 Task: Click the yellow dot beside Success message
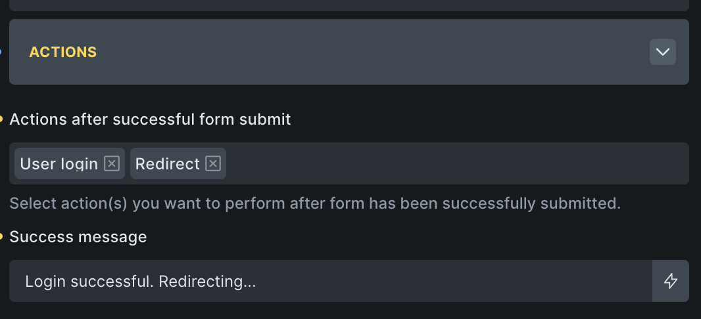point(1,236)
